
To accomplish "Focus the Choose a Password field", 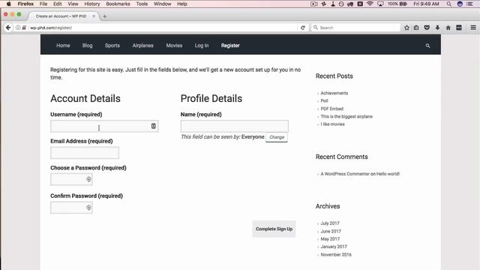I will coord(71,179).
